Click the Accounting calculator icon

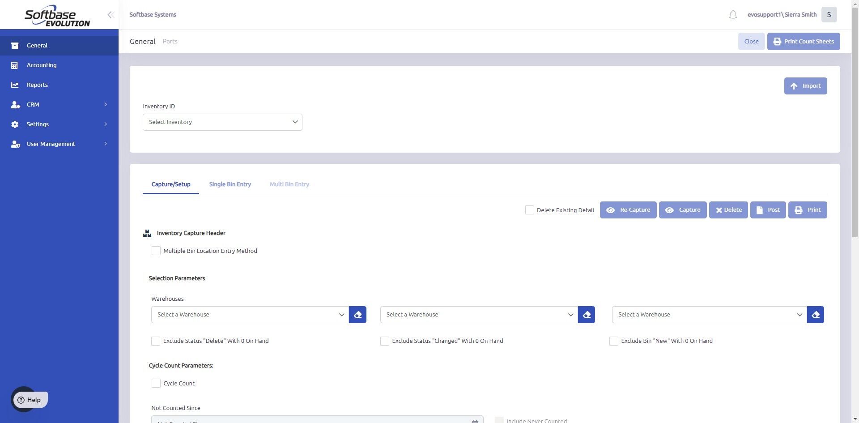click(15, 65)
